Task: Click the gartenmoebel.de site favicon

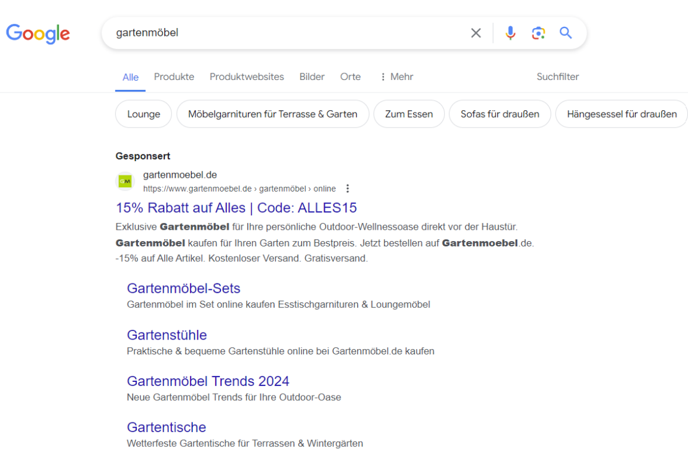Action: coord(125,181)
